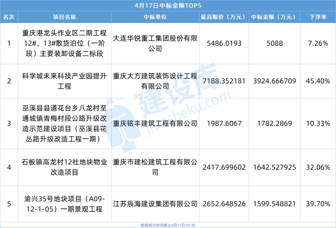336x228 pixels.
Task: Select the 32.06% discount rate cell
Action: click(x=318, y=167)
